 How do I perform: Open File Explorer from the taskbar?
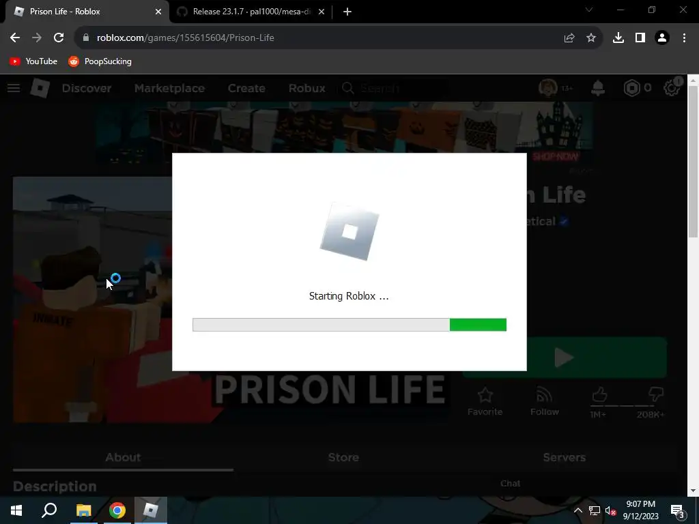tap(83, 510)
